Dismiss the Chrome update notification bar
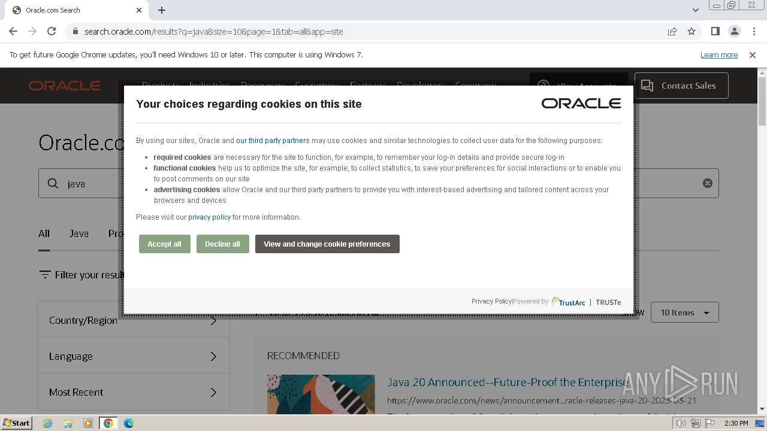Screen dimensions: 767x431 pyautogui.click(x=753, y=54)
